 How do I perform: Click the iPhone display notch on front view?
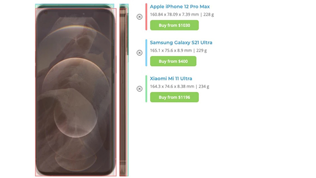pyautogui.click(x=76, y=14)
